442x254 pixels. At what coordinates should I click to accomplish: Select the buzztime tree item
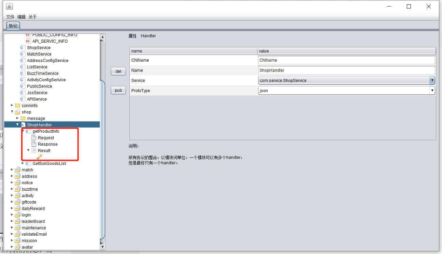coord(30,189)
